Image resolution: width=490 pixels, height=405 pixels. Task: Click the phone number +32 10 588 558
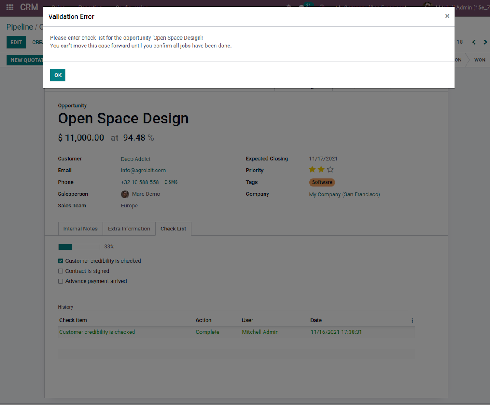[x=140, y=182]
